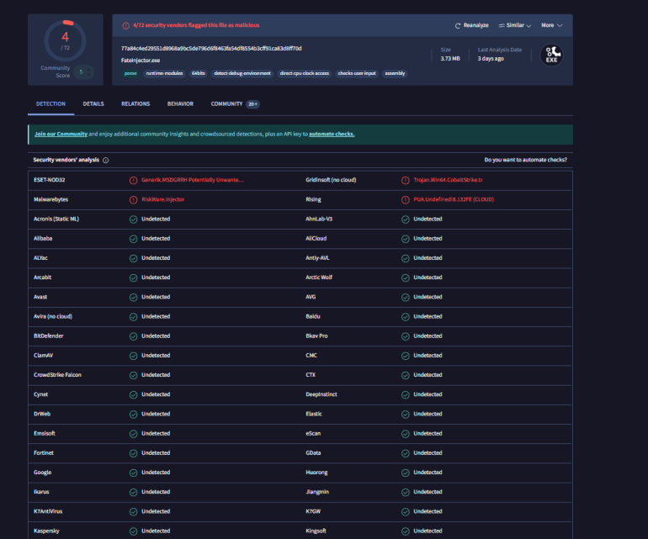This screenshot has width=648, height=539.
Task: Click the Kingsoft vendor name
Action: pos(316,531)
